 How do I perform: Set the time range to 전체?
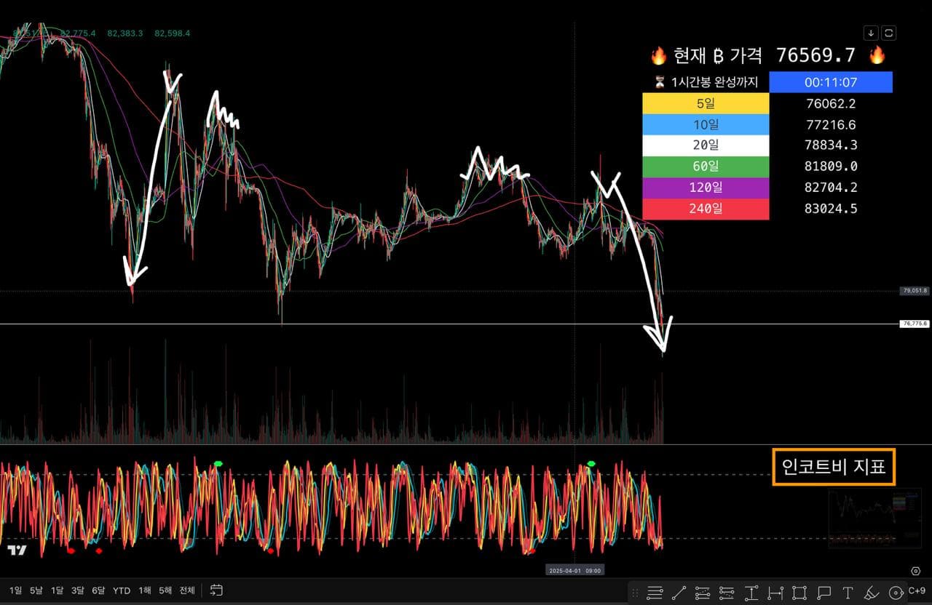[187, 590]
